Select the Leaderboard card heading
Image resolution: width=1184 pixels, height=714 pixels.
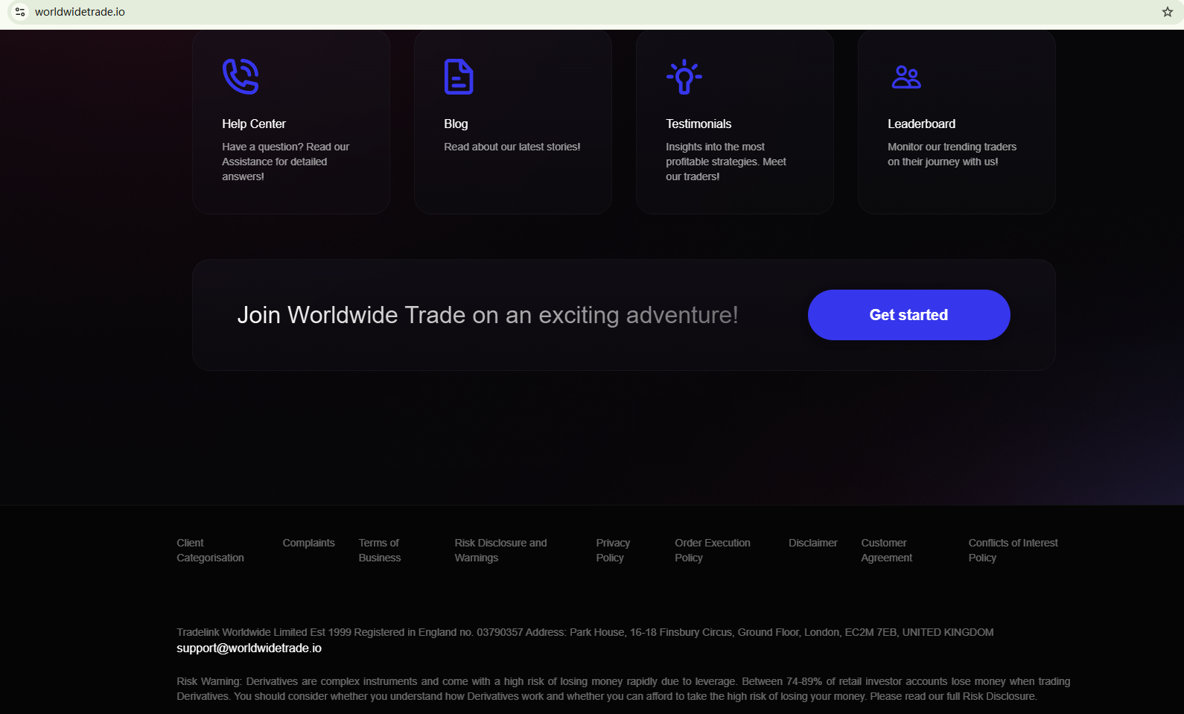tap(921, 124)
